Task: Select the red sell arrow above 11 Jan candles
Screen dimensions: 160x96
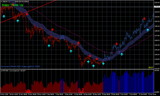Action: [144, 19]
